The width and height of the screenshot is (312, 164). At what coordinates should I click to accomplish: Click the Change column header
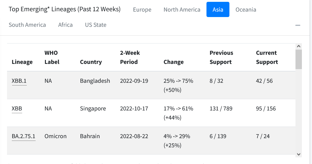tap(173, 62)
